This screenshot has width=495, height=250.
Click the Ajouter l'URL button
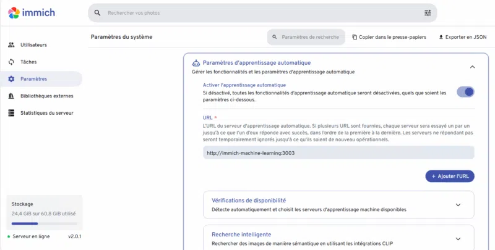pos(450,177)
